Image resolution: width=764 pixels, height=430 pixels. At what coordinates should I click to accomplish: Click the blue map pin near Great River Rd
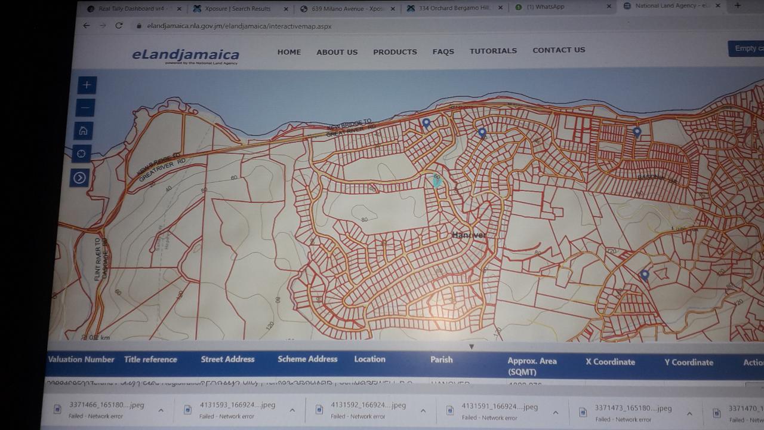pyautogui.click(x=426, y=123)
